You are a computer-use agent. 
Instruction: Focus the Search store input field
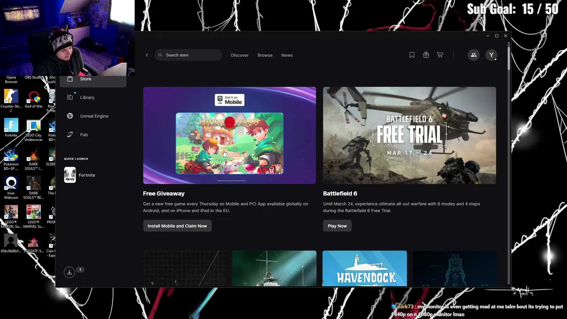(x=188, y=55)
